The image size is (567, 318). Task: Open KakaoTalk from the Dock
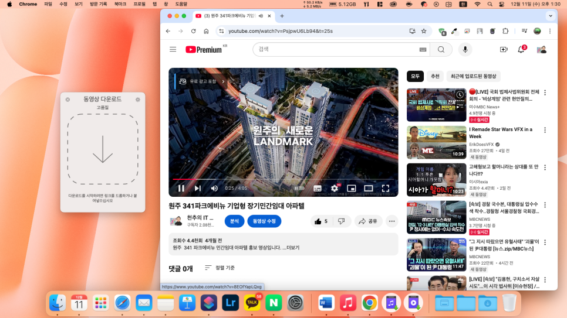252,302
